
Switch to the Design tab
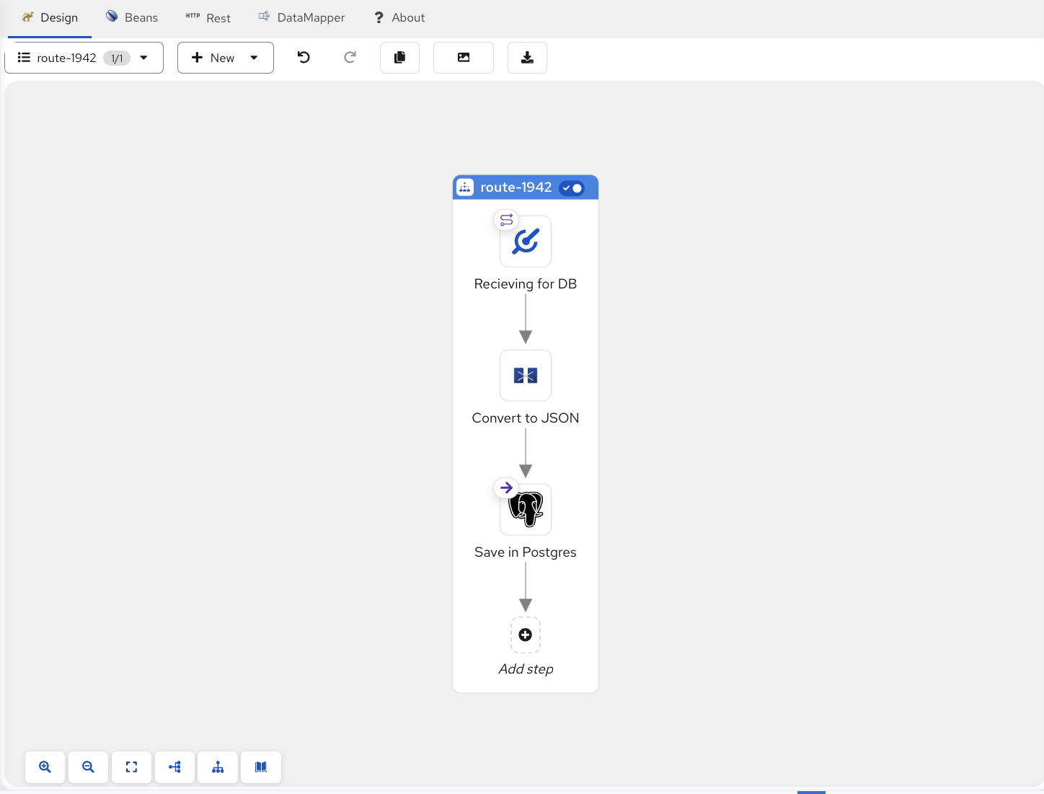(x=50, y=18)
